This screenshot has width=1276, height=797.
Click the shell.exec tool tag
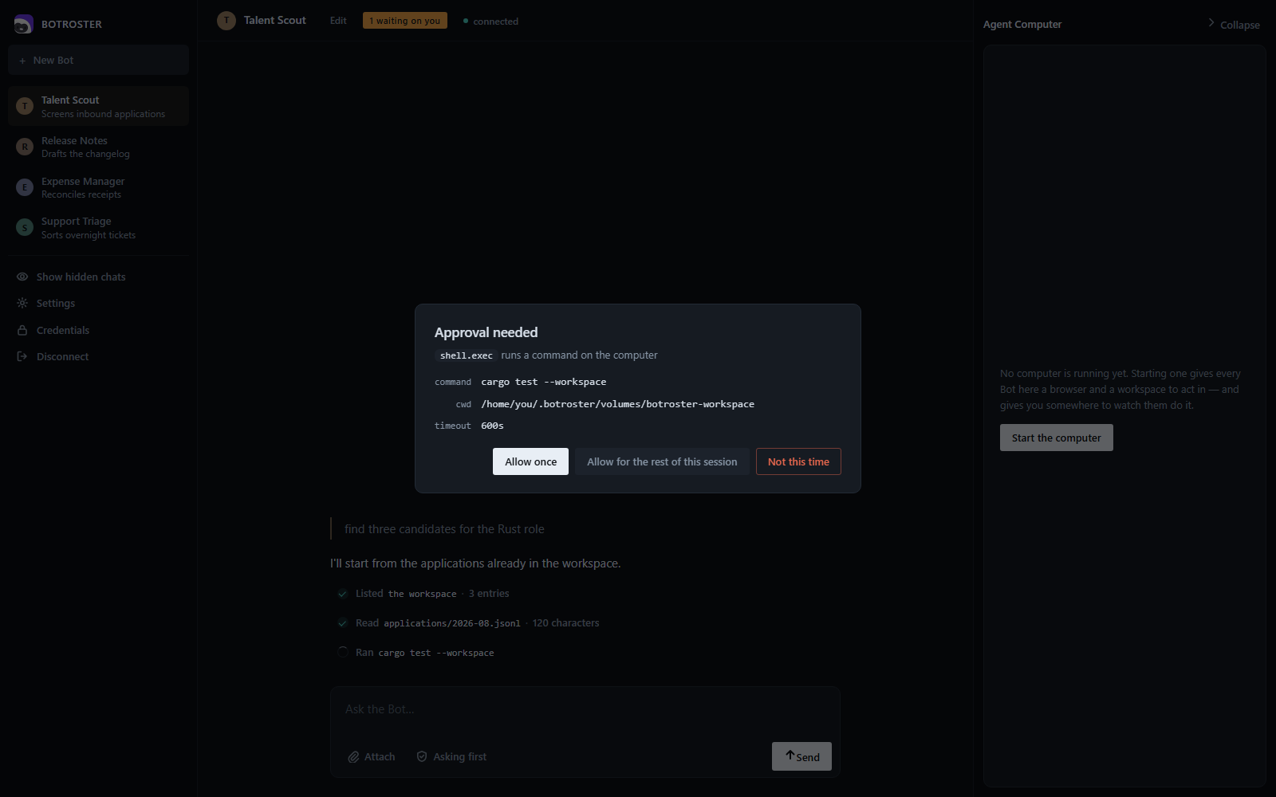coord(467,355)
